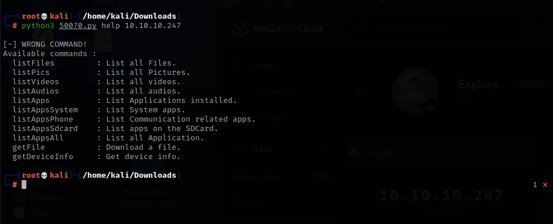Select the listApps command name
Viewport: 553px width, 224px height.
(x=31, y=101)
